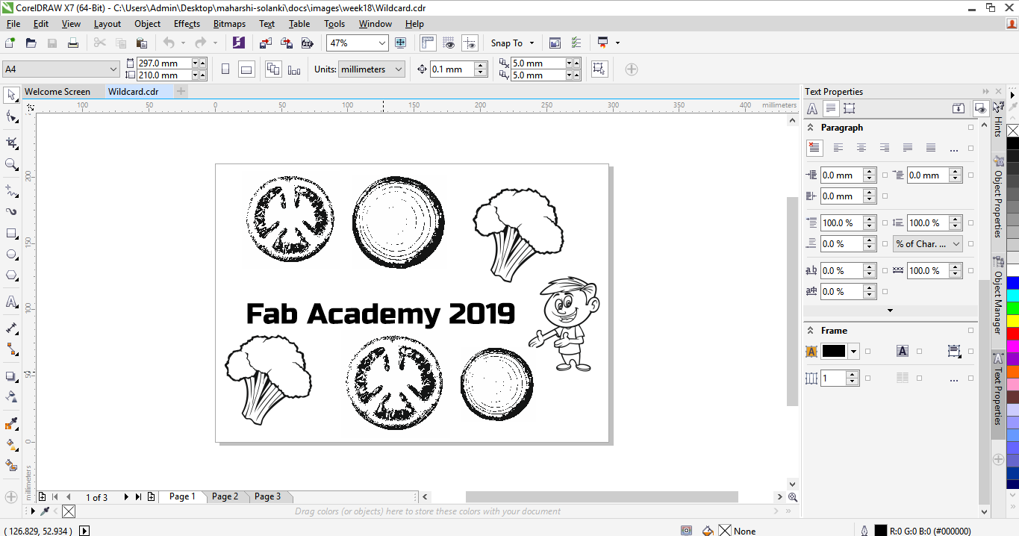Viewport: 1019px width, 536px height.
Task: Select the Color Eyedropper tool
Action: (x=11, y=424)
